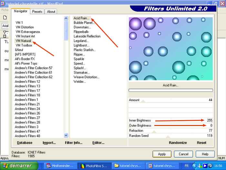
Task: Open Filters Unlimited Help
Action: click(205, 154)
